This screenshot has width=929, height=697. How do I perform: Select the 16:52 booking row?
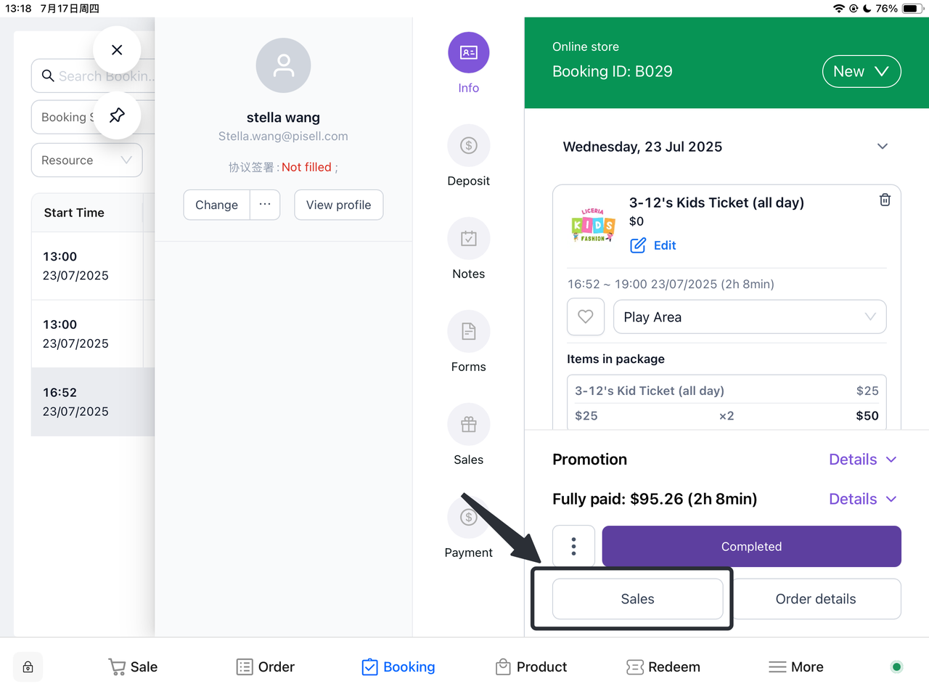(92, 402)
